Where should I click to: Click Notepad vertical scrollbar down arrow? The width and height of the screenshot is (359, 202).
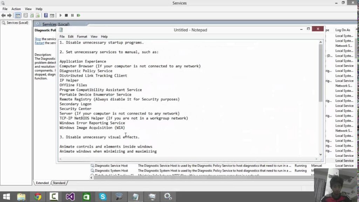click(320, 154)
